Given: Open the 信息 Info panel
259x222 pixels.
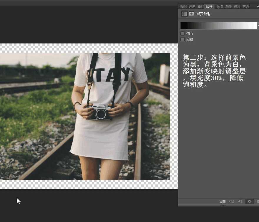Looking at the screenshot, I should 237,6.
